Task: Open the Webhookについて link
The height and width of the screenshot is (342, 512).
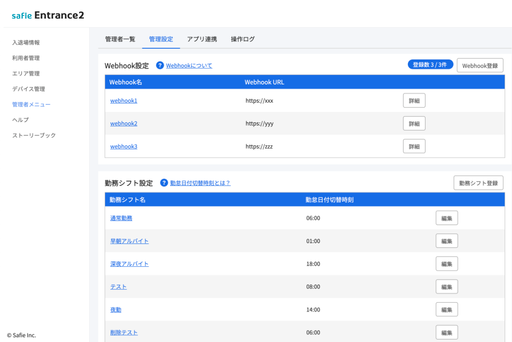Action: pos(189,65)
